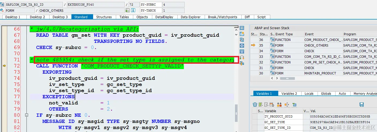Click the green list icon in Variables toolbar
The image size is (377, 132).
261,104
